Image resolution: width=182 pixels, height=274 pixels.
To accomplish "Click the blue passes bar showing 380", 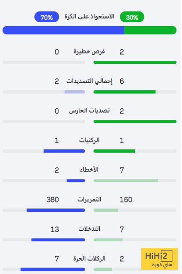I will [x=56, y=210].
